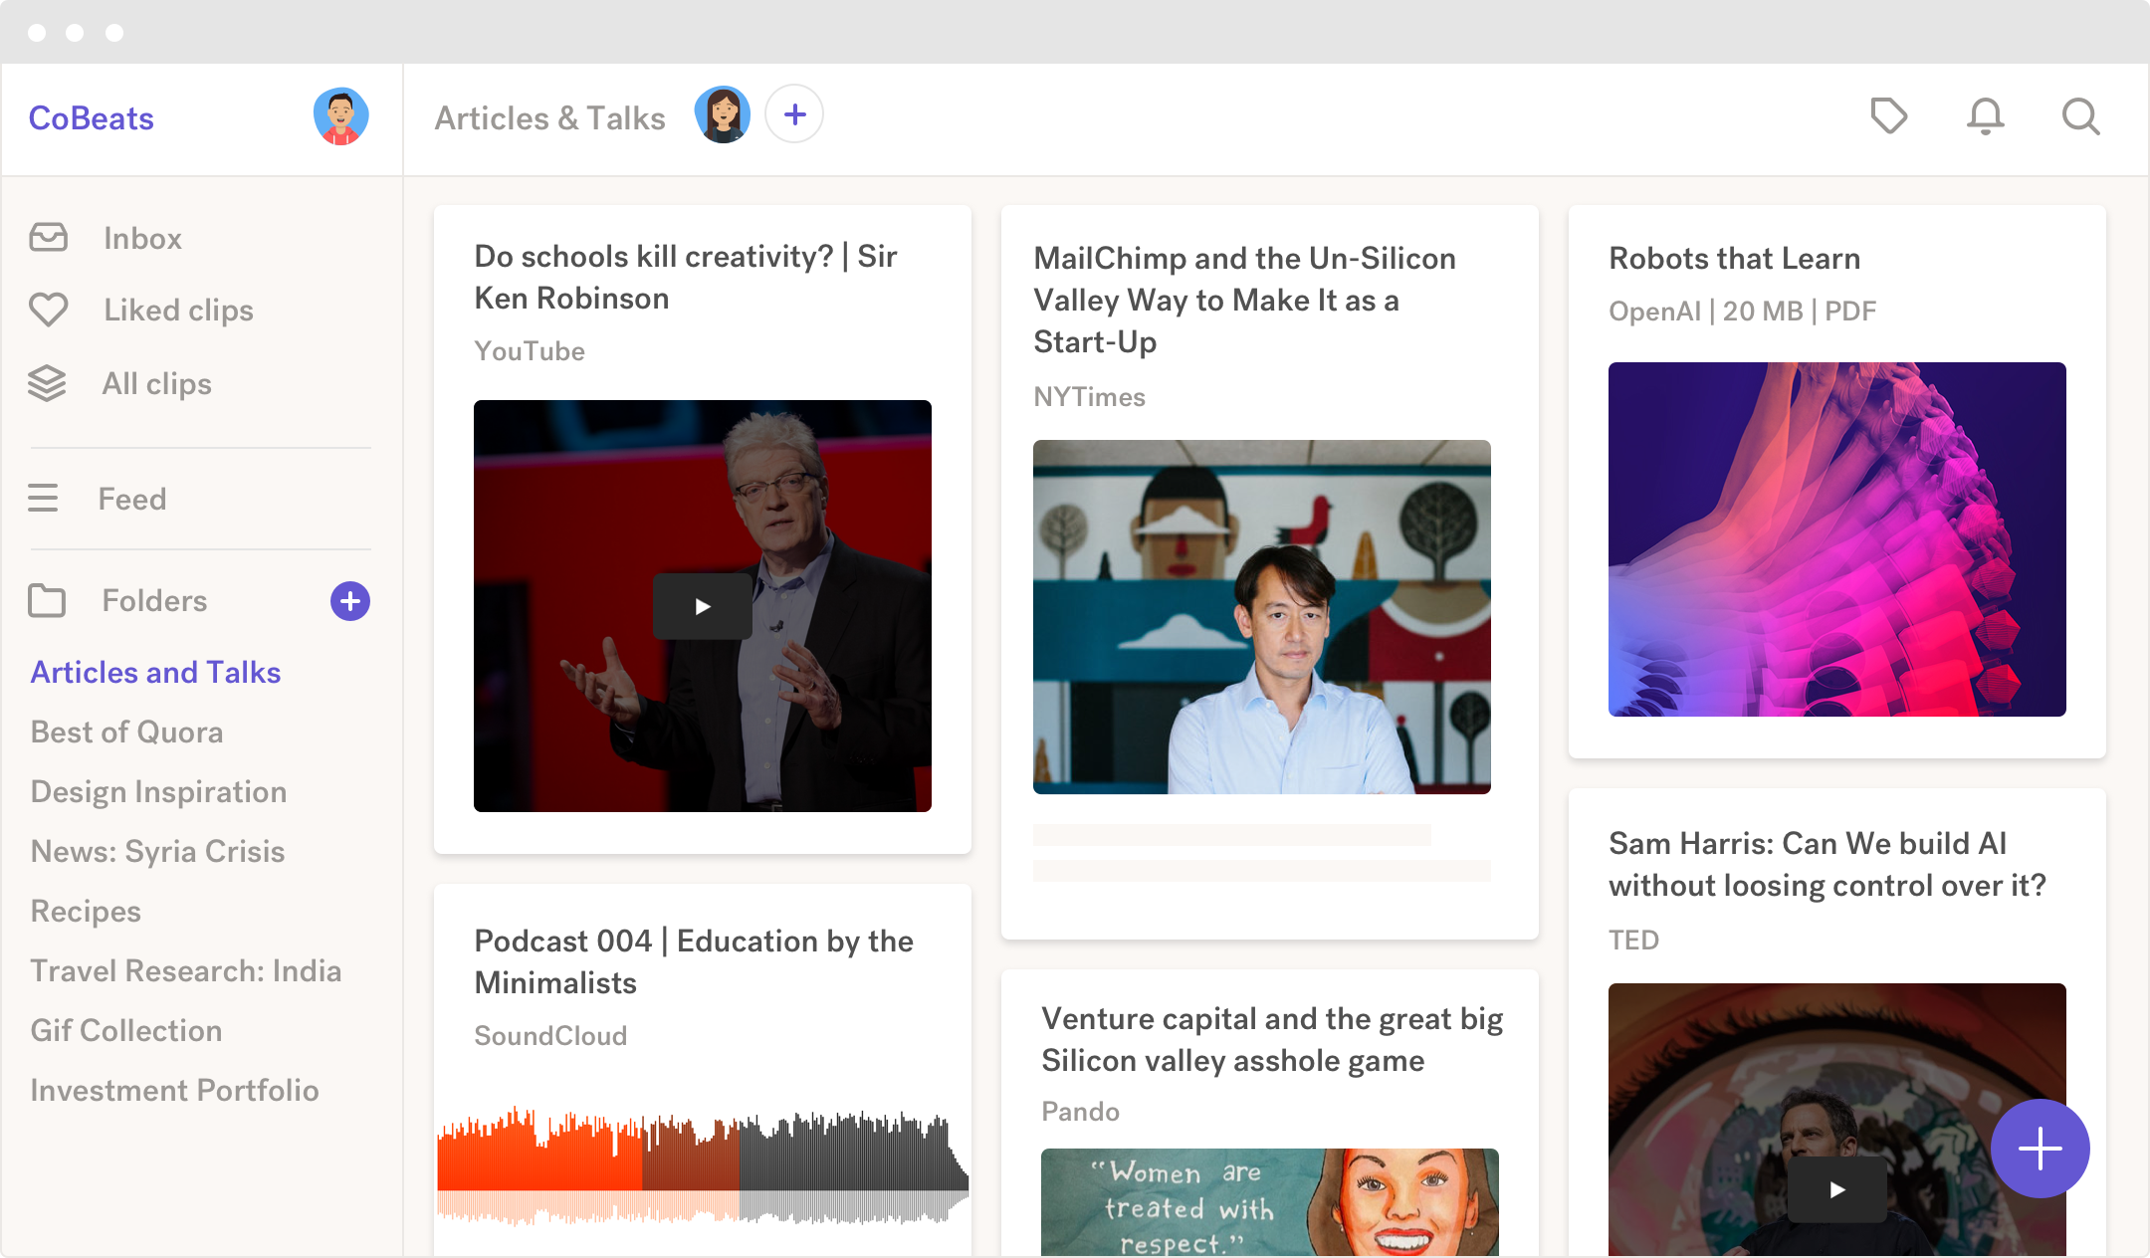Play the Sam Harris TED video
This screenshot has width=2150, height=1258.
pyautogui.click(x=1836, y=1188)
